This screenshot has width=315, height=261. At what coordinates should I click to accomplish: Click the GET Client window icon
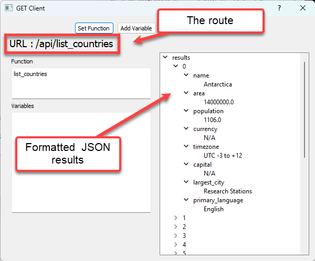pyautogui.click(x=9, y=8)
